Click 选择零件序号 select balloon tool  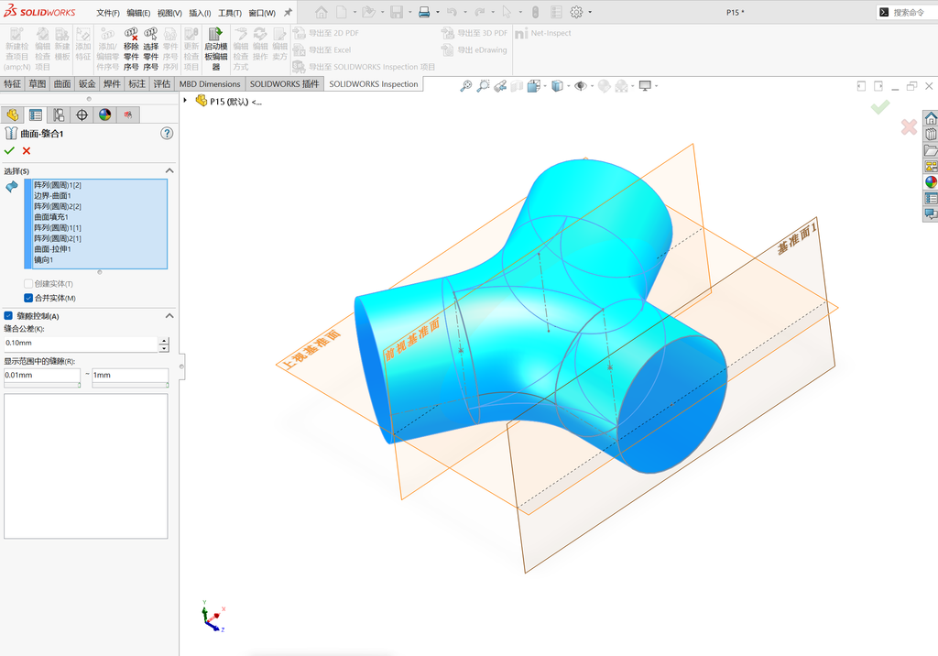[x=151, y=49]
